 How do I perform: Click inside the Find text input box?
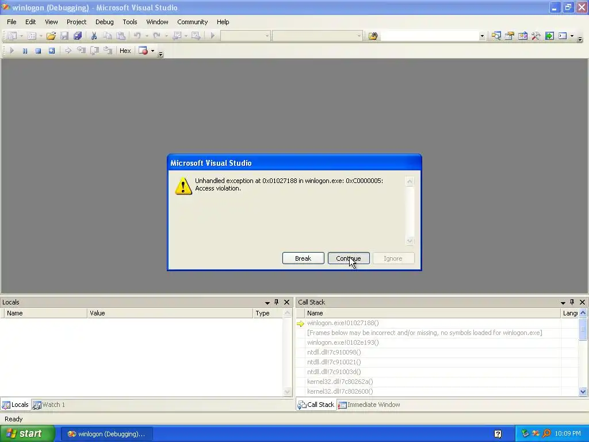pyautogui.click(x=429, y=36)
